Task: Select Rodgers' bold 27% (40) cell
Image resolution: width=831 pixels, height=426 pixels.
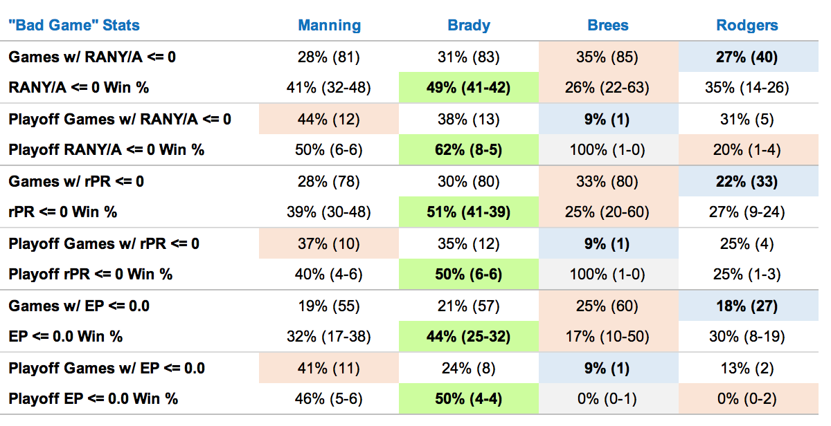Action: click(747, 57)
